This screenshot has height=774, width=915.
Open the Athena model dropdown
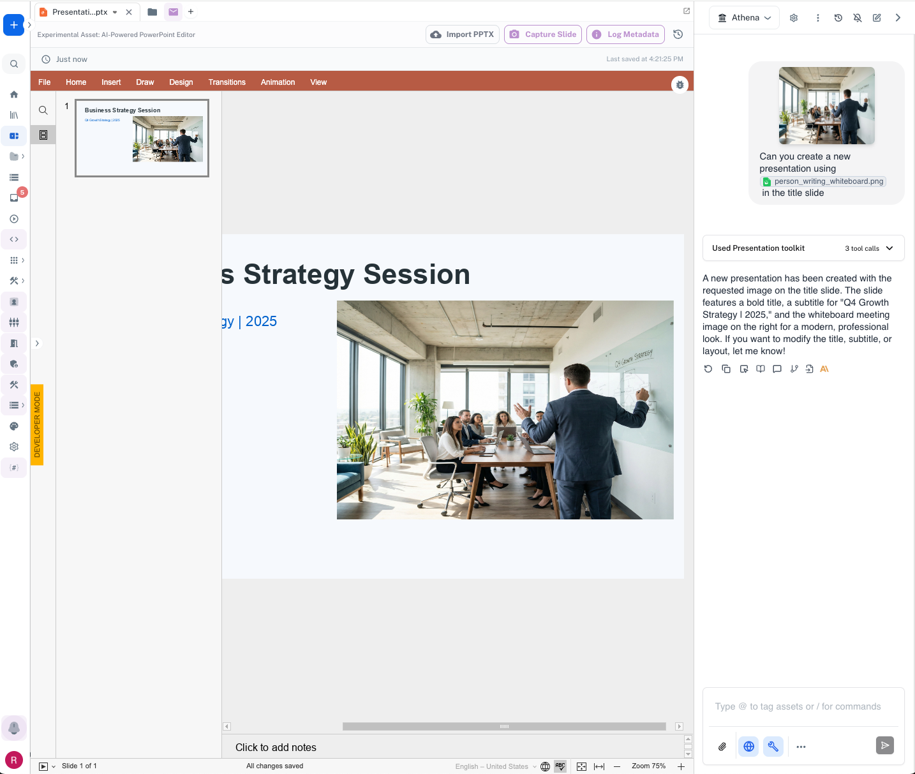point(744,18)
